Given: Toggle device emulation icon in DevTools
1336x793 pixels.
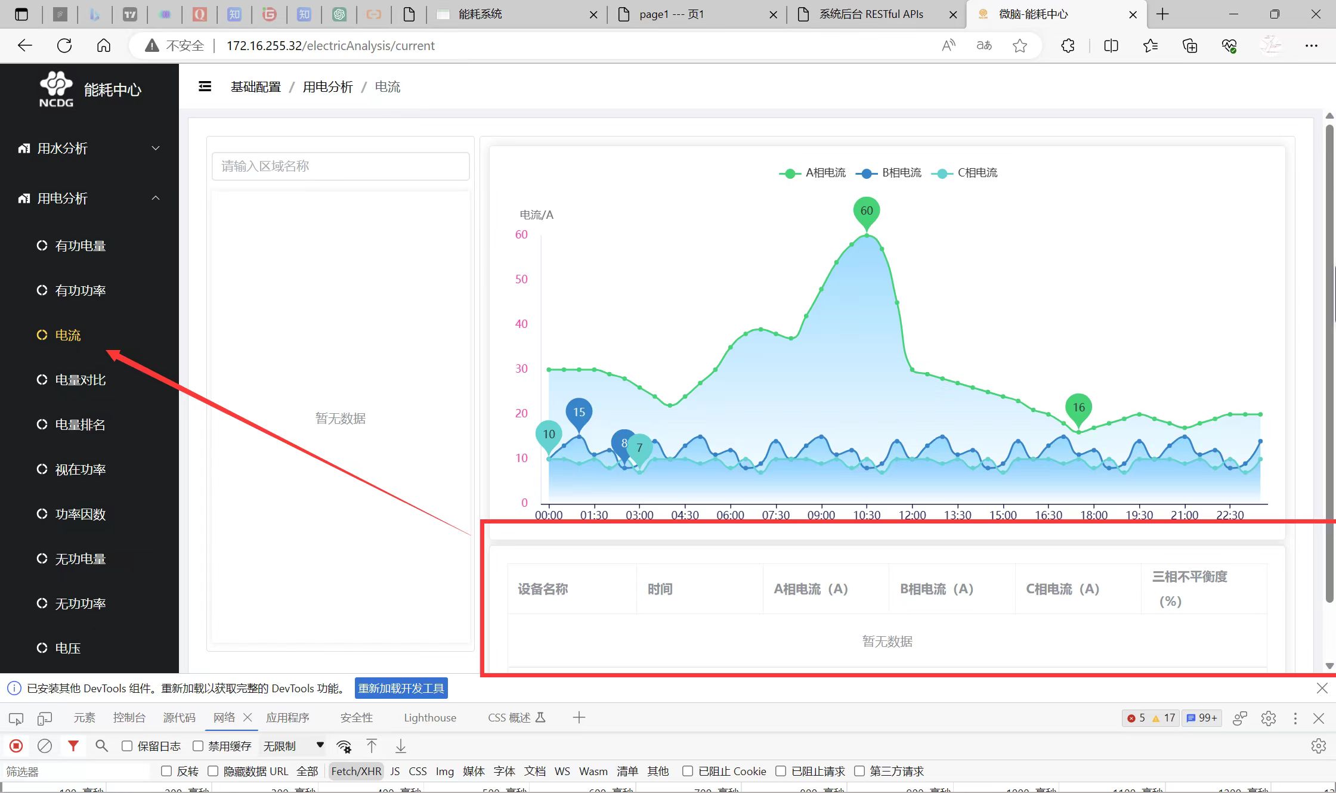Looking at the screenshot, I should point(45,718).
